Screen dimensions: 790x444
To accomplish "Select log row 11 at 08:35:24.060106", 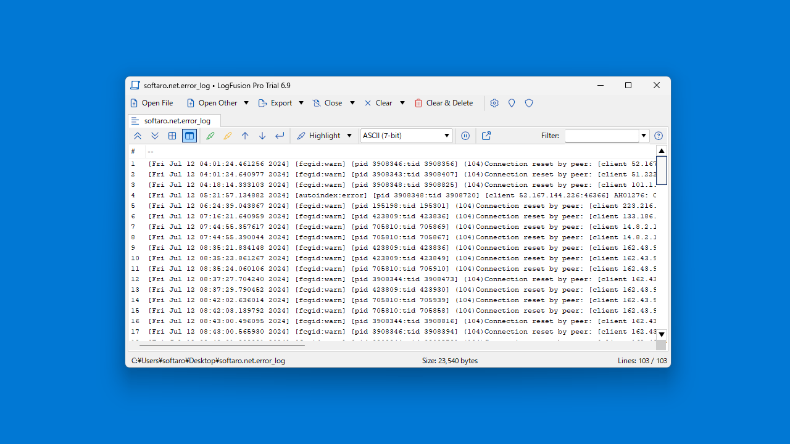I will (x=392, y=269).
